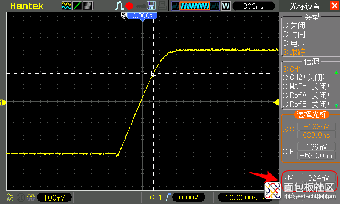The height and width of the screenshot is (204, 340).
Task: Click the CH1 trigger source label
Action: coord(156,198)
